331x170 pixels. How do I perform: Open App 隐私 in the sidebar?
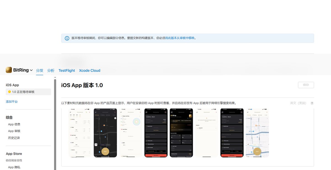[x=14, y=167]
